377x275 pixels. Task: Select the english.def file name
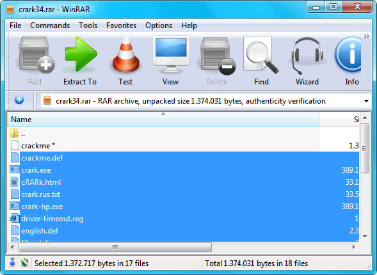coord(40,231)
